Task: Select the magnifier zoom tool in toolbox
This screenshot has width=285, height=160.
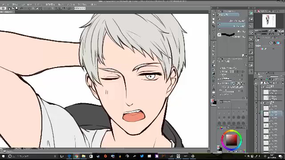Action: coord(214,23)
